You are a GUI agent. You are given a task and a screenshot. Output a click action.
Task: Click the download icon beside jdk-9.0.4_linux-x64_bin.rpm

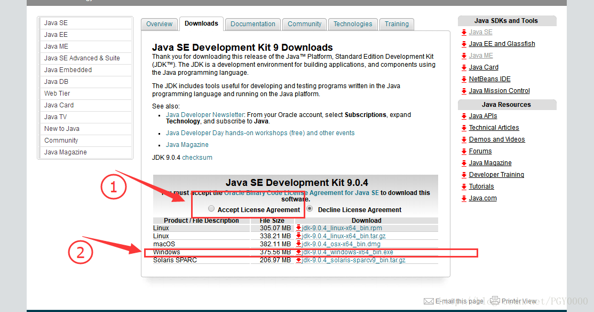298,228
